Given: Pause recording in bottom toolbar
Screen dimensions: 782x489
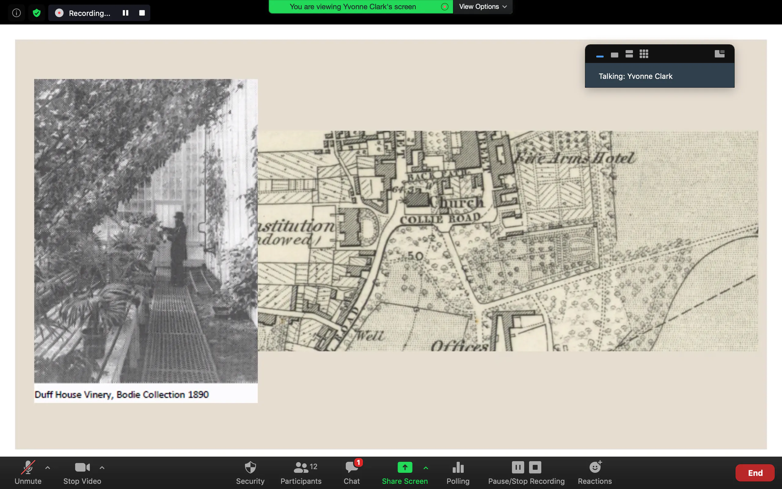Looking at the screenshot, I should click(518, 467).
